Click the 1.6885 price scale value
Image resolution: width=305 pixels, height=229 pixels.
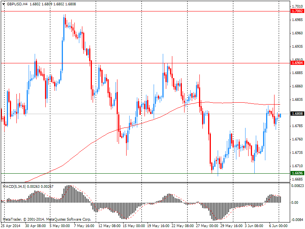pos(297,73)
